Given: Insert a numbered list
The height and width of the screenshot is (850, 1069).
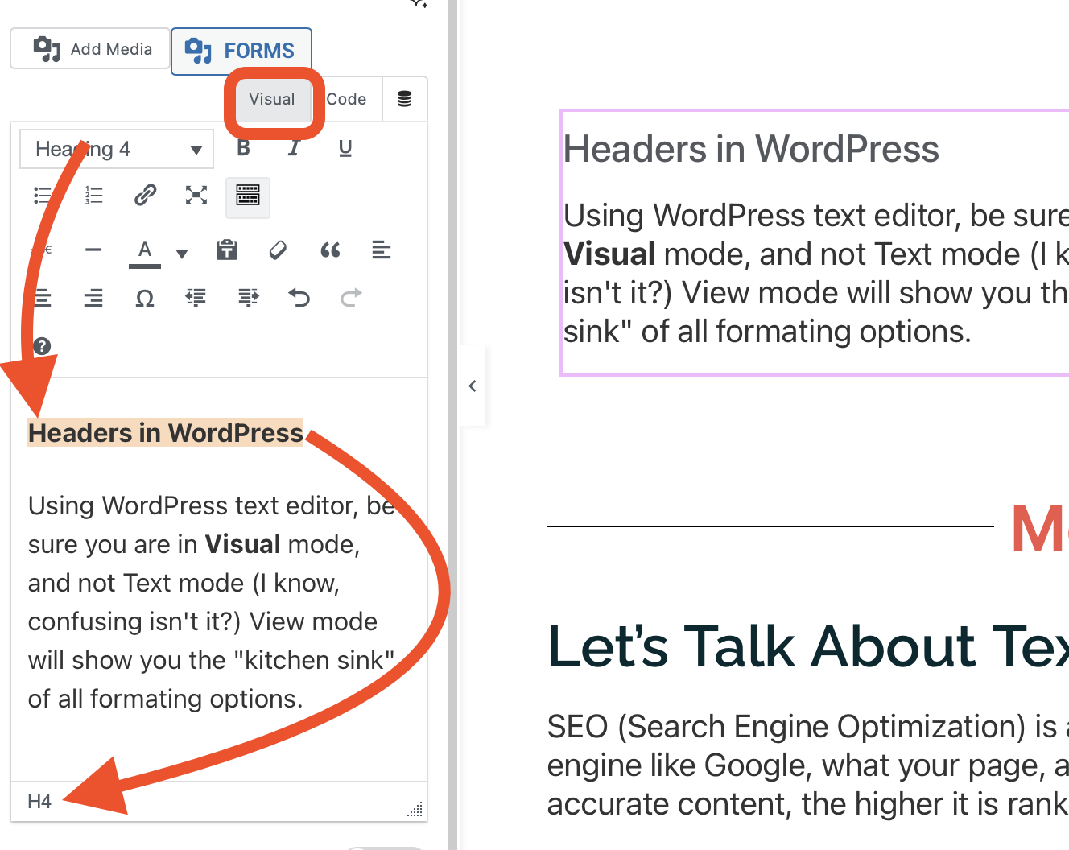Looking at the screenshot, I should (93, 196).
